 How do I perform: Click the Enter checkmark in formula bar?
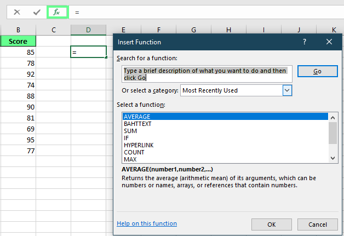(x=37, y=11)
